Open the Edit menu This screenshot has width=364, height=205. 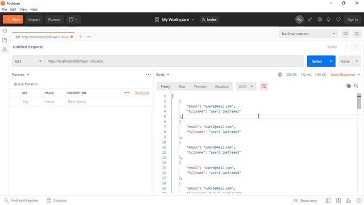point(13,9)
